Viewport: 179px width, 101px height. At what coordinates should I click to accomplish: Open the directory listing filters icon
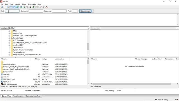tap(37, 7)
